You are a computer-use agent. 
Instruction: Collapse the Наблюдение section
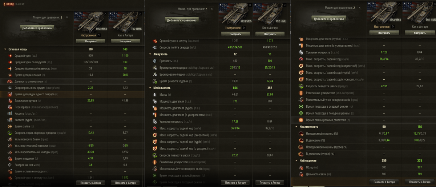[296, 161]
